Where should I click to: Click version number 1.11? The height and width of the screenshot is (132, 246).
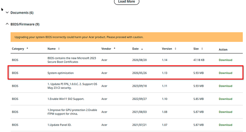(165, 86)
